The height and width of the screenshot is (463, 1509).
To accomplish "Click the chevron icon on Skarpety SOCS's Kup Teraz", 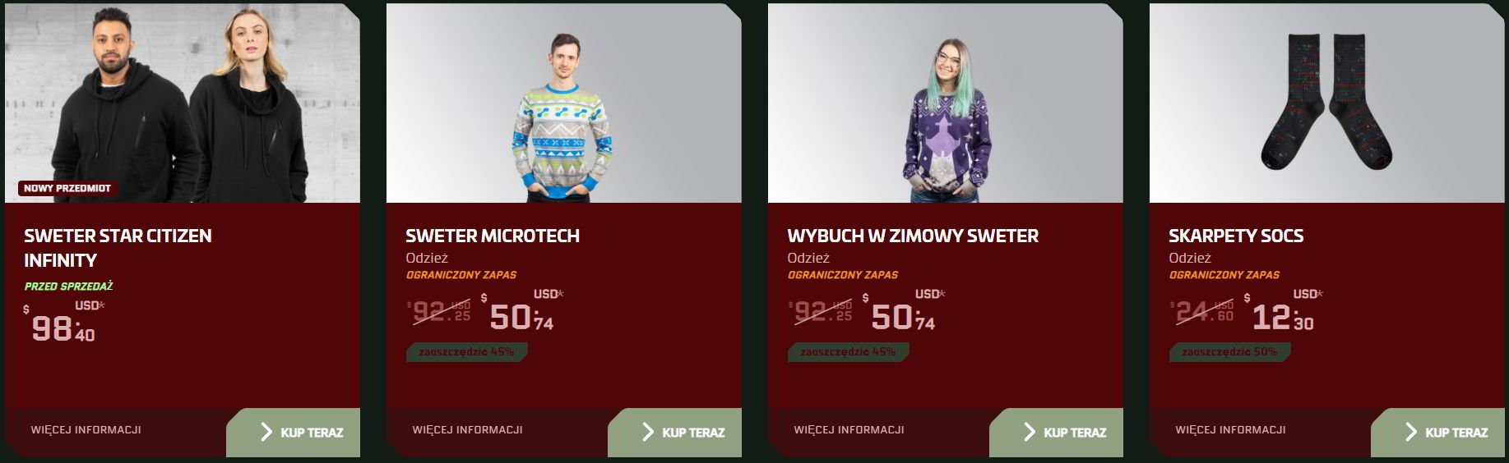I will (1410, 432).
